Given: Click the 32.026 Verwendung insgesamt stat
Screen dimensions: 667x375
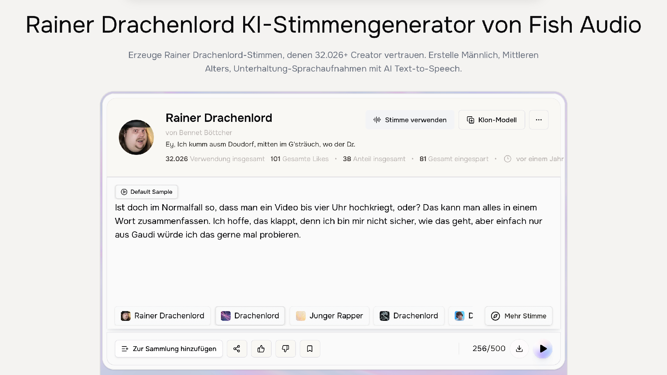Looking at the screenshot, I should tap(215, 159).
